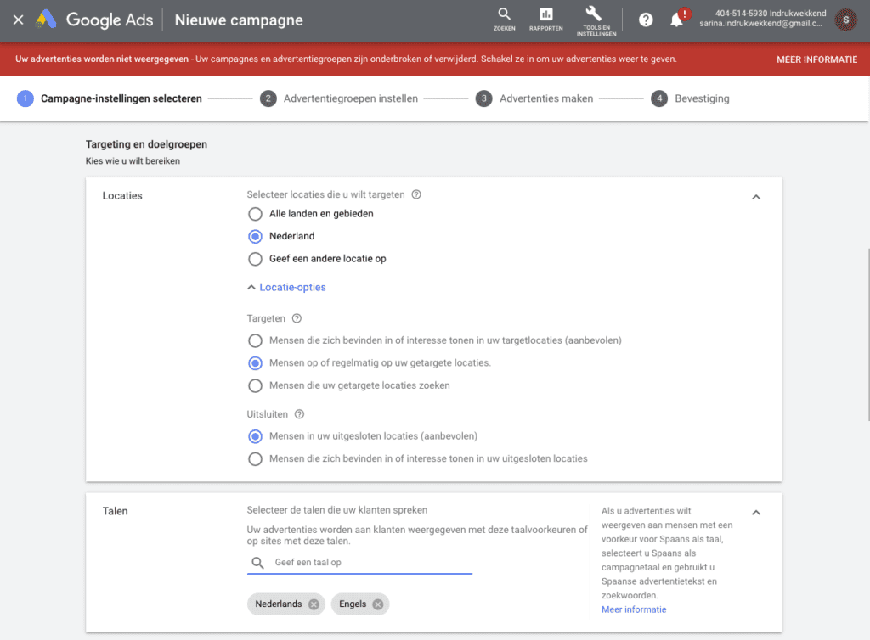Collapse the Talen section chevron
Image resolution: width=870 pixels, height=640 pixels.
(x=756, y=513)
